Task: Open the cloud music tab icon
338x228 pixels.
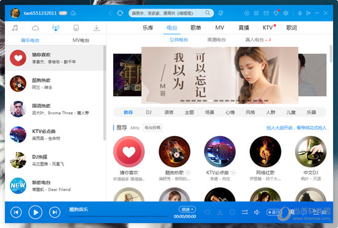Action: (x=36, y=28)
